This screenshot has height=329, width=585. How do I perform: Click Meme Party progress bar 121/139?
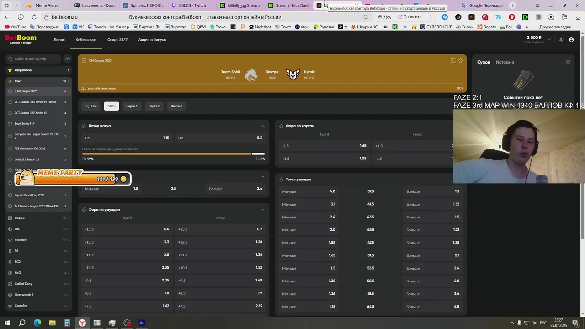[x=73, y=179]
